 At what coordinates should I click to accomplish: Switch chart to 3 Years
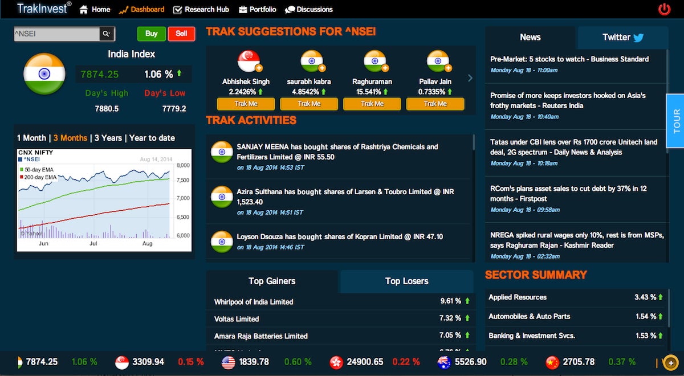coord(108,138)
